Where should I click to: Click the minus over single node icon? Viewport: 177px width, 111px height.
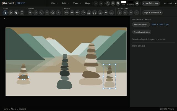[x=111, y=12]
